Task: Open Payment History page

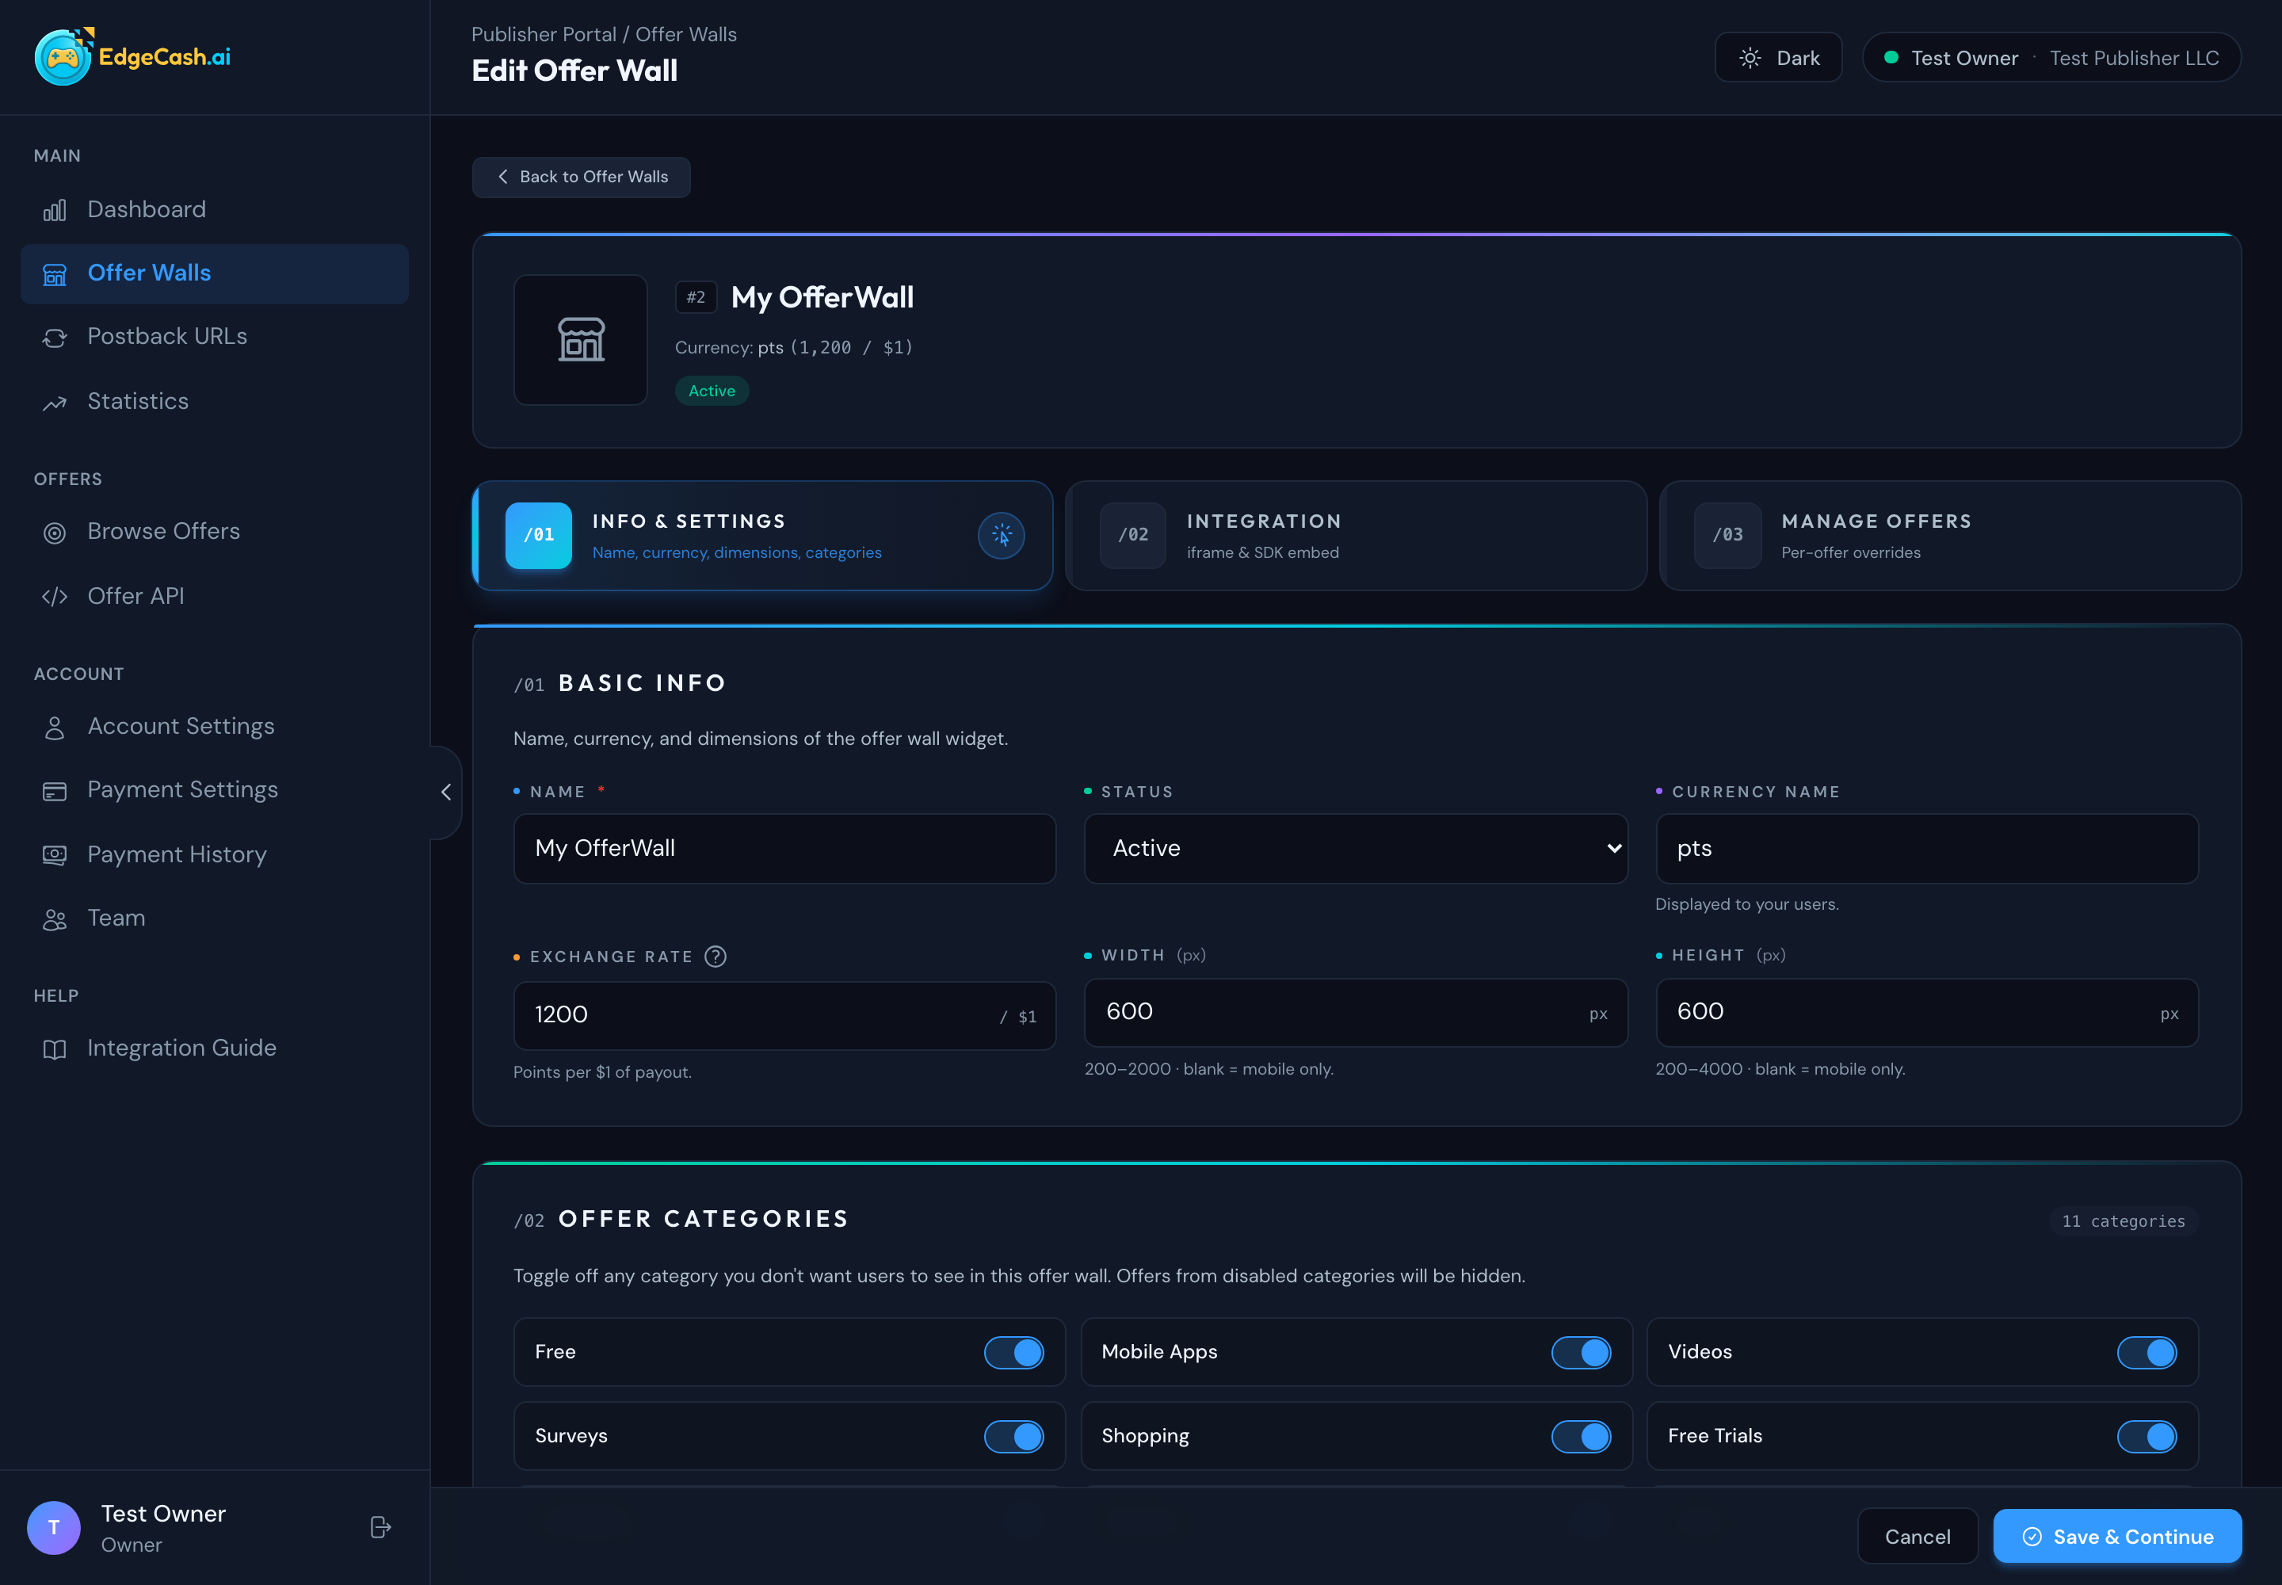Action: click(215, 855)
